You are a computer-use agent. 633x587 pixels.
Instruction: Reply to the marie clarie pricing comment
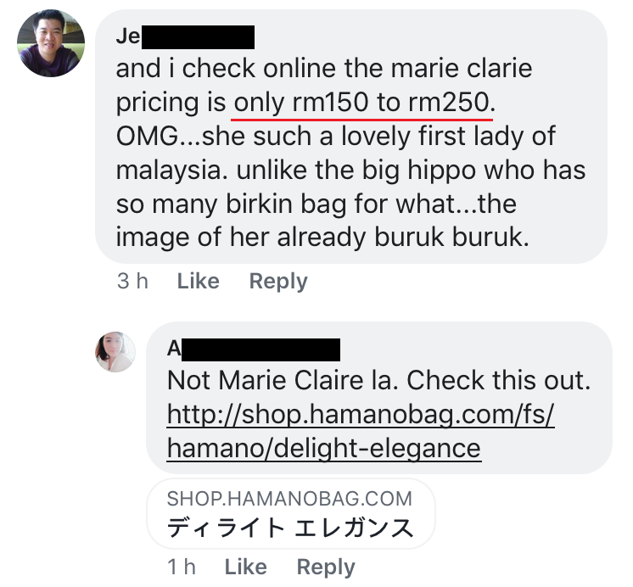click(x=278, y=281)
